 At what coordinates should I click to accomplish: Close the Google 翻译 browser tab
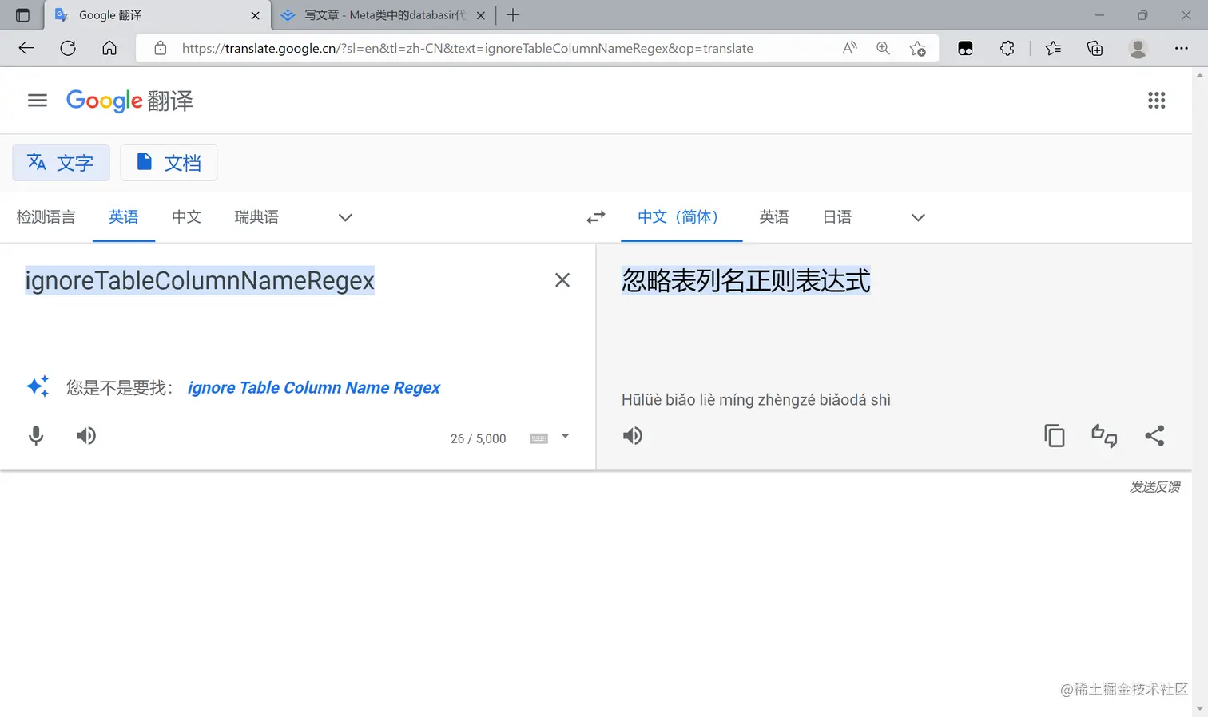255,15
